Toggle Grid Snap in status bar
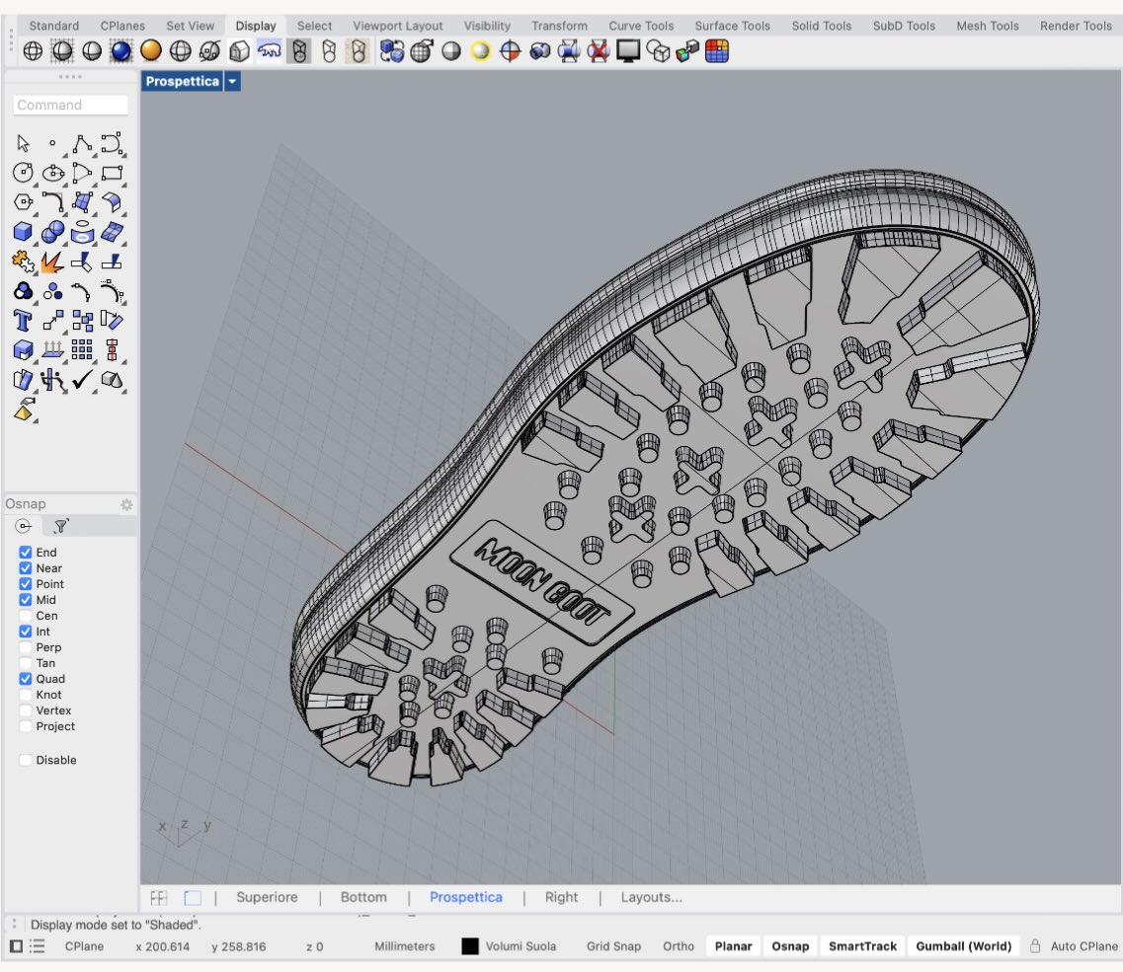 tap(613, 945)
